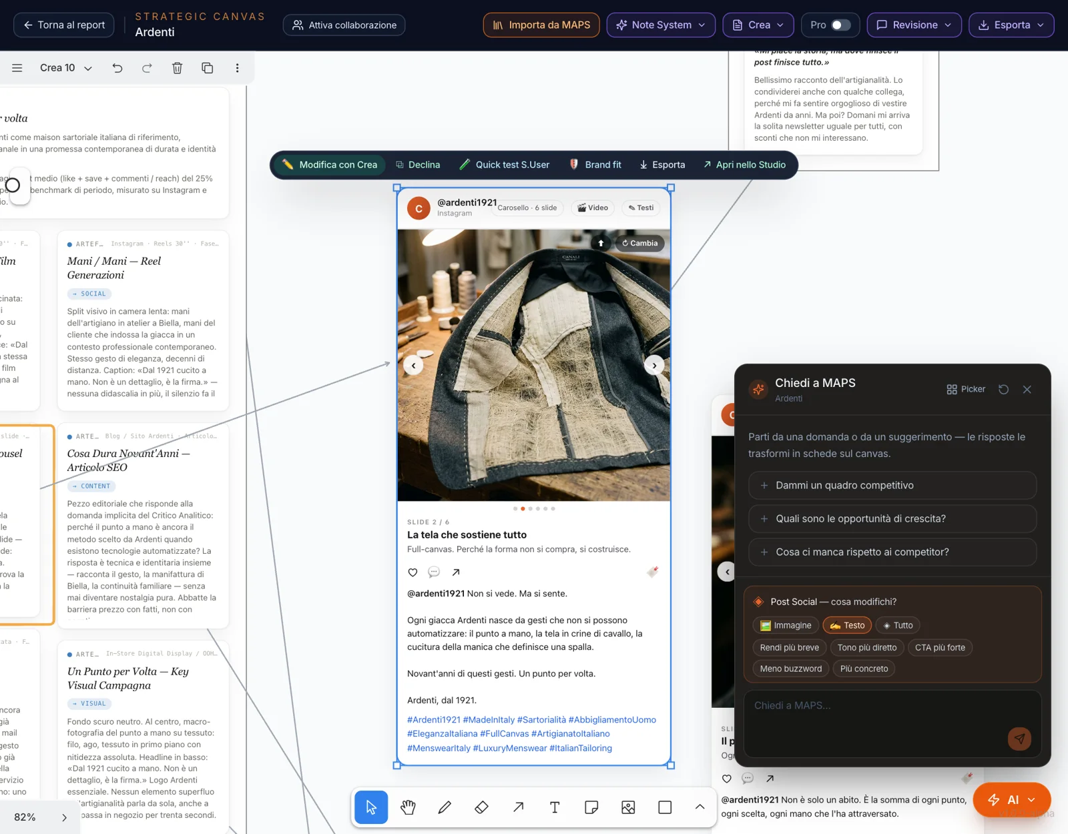Image resolution: width=1068 pixels, height=834 pixels.
Task: Choose the pencil draw tool
Action: click(x=445, y=807)
